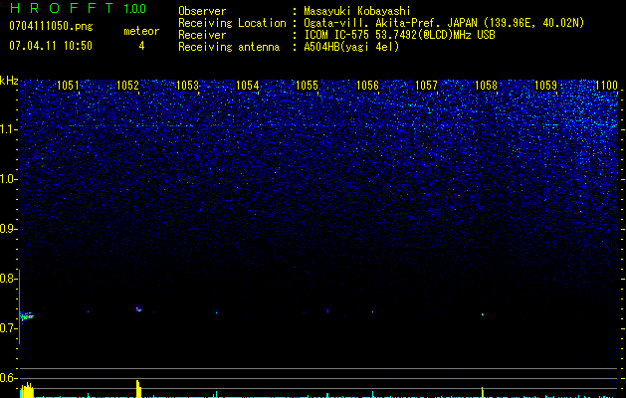Click the 1053 time marker
The image size is (626, 398).
tap(187, 86)
